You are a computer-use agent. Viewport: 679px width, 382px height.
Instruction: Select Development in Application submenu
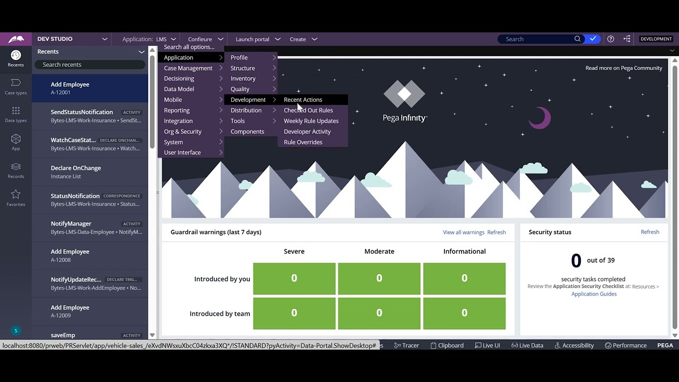tap(252, 100)
